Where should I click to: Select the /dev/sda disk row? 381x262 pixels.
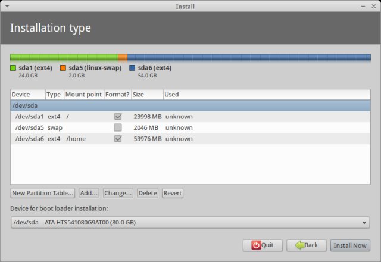click(x=190, y=105)
